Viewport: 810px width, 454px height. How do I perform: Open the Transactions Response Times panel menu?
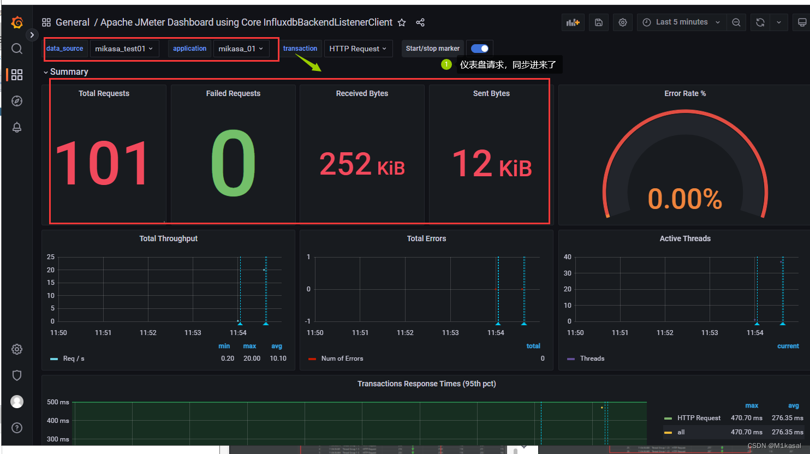(426, 384)
